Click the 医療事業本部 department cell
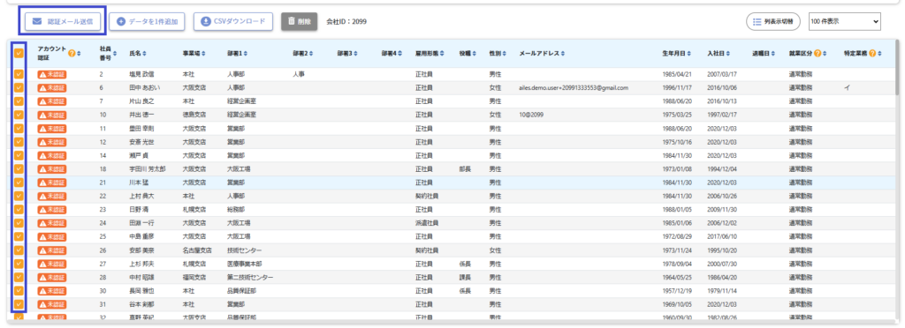This screenshot has width=905, height=328. point(245,265)
